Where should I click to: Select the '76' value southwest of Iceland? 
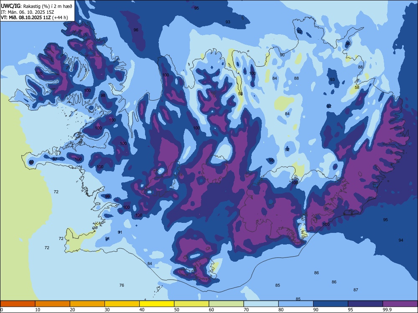[x=122, y=285]
